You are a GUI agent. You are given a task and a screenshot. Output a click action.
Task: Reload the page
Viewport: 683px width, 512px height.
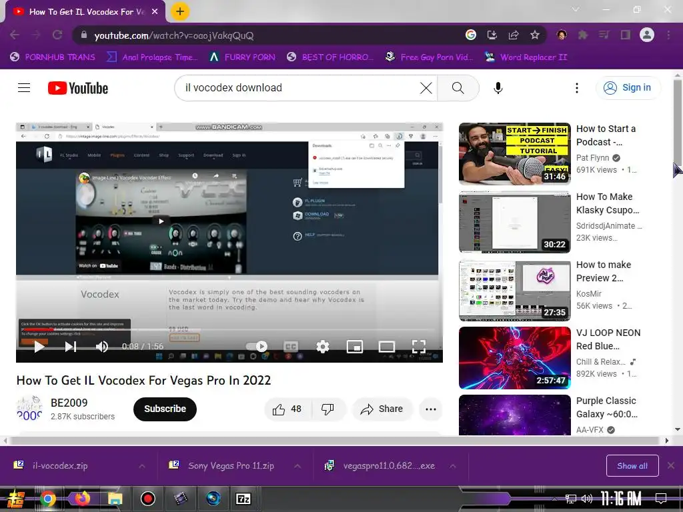pyautogui.click(x=57, y=35)
